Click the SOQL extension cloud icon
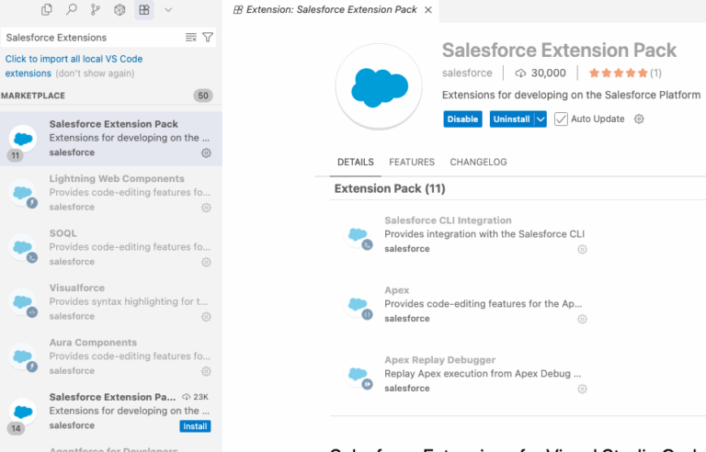 [x=23, y=248]
